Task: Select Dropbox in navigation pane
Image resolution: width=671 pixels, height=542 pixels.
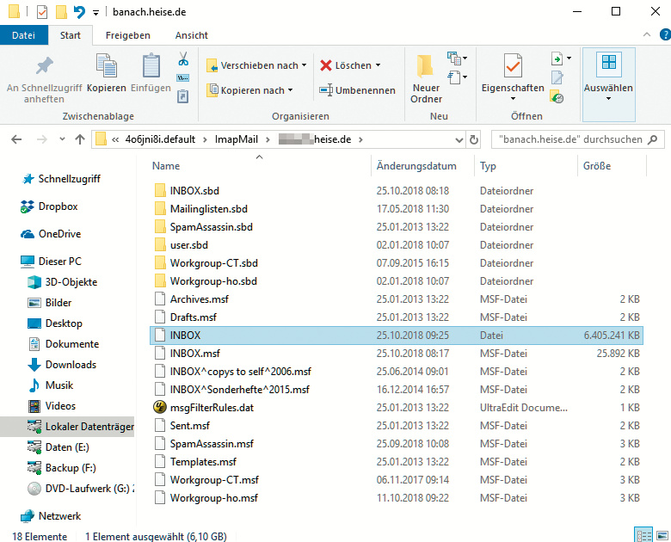Action: tap(49, 206)
